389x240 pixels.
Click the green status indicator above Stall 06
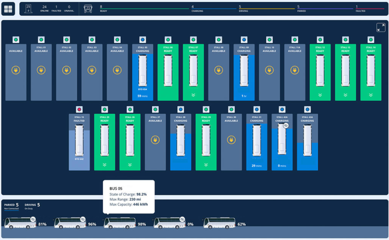[168, 40]
